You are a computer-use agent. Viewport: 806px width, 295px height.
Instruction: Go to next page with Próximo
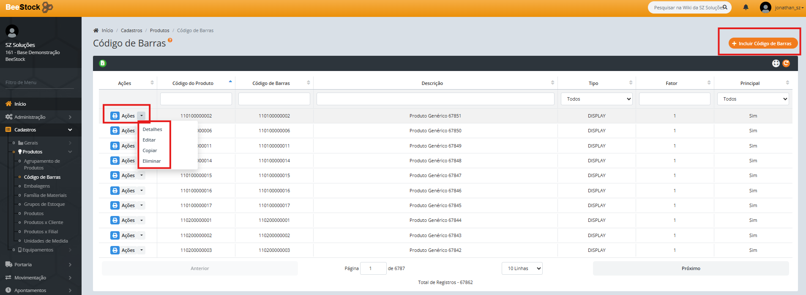691,268
